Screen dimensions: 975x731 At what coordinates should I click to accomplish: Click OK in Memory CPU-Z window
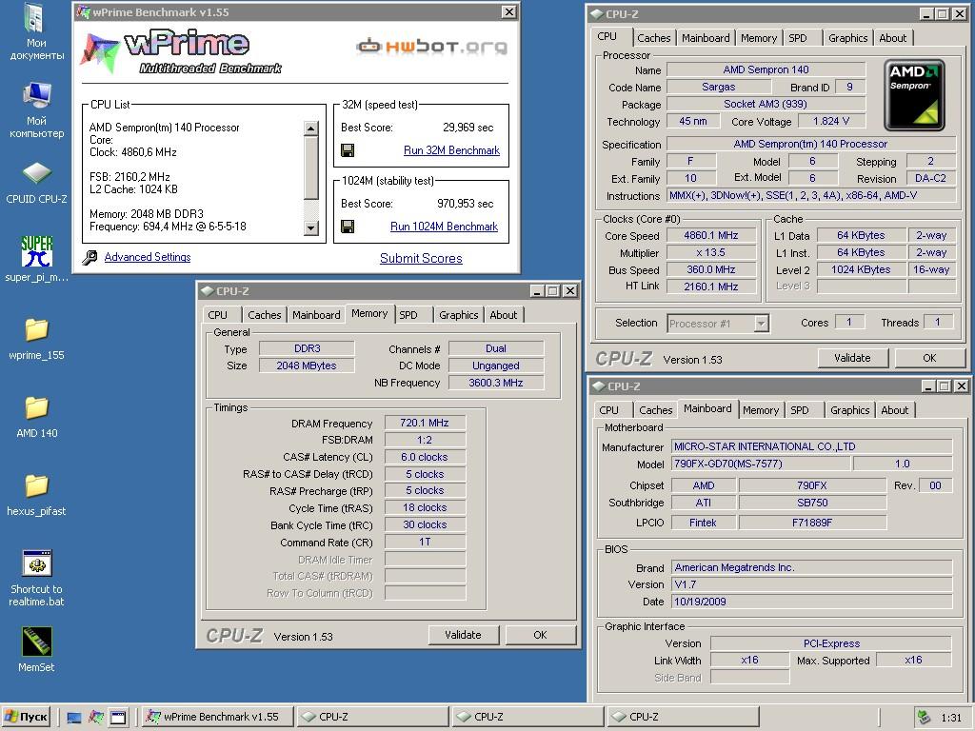click(x=540, y=635)
